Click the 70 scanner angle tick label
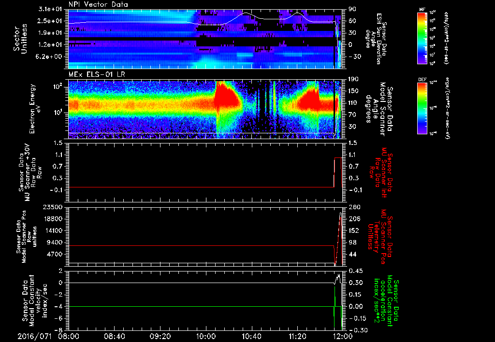The image size is (495, 342). pyautogui.click(x=352, y=115)
